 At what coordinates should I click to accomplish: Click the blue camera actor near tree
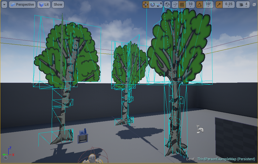(83, 136)
